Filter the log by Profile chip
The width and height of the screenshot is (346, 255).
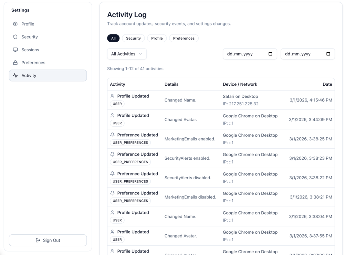click(157, 38)
